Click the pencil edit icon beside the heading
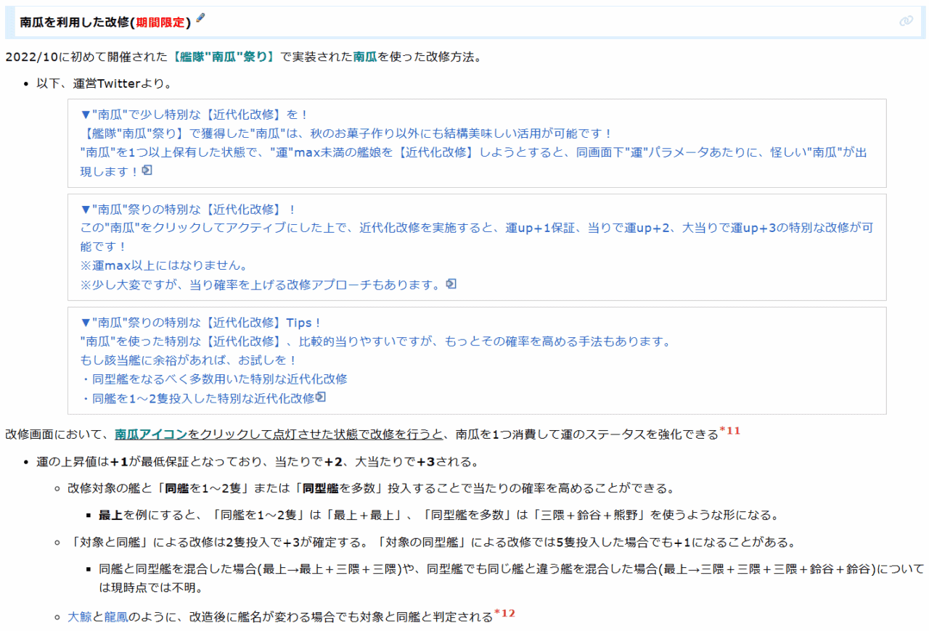Screen dimensions: 929x631 [201, 18]
